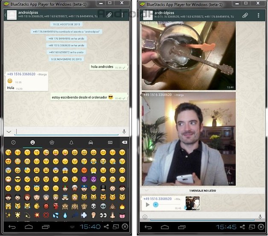This screenshot has height=236, width=268.
Task: Tap Android home button in right window
Action: (x=165, y=227)
